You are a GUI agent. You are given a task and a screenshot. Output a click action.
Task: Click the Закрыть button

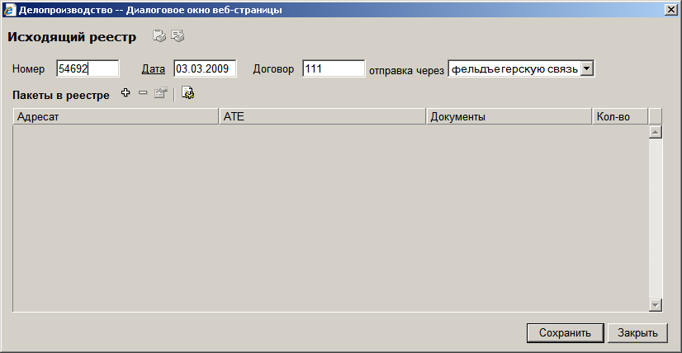[x=637, y=333]
